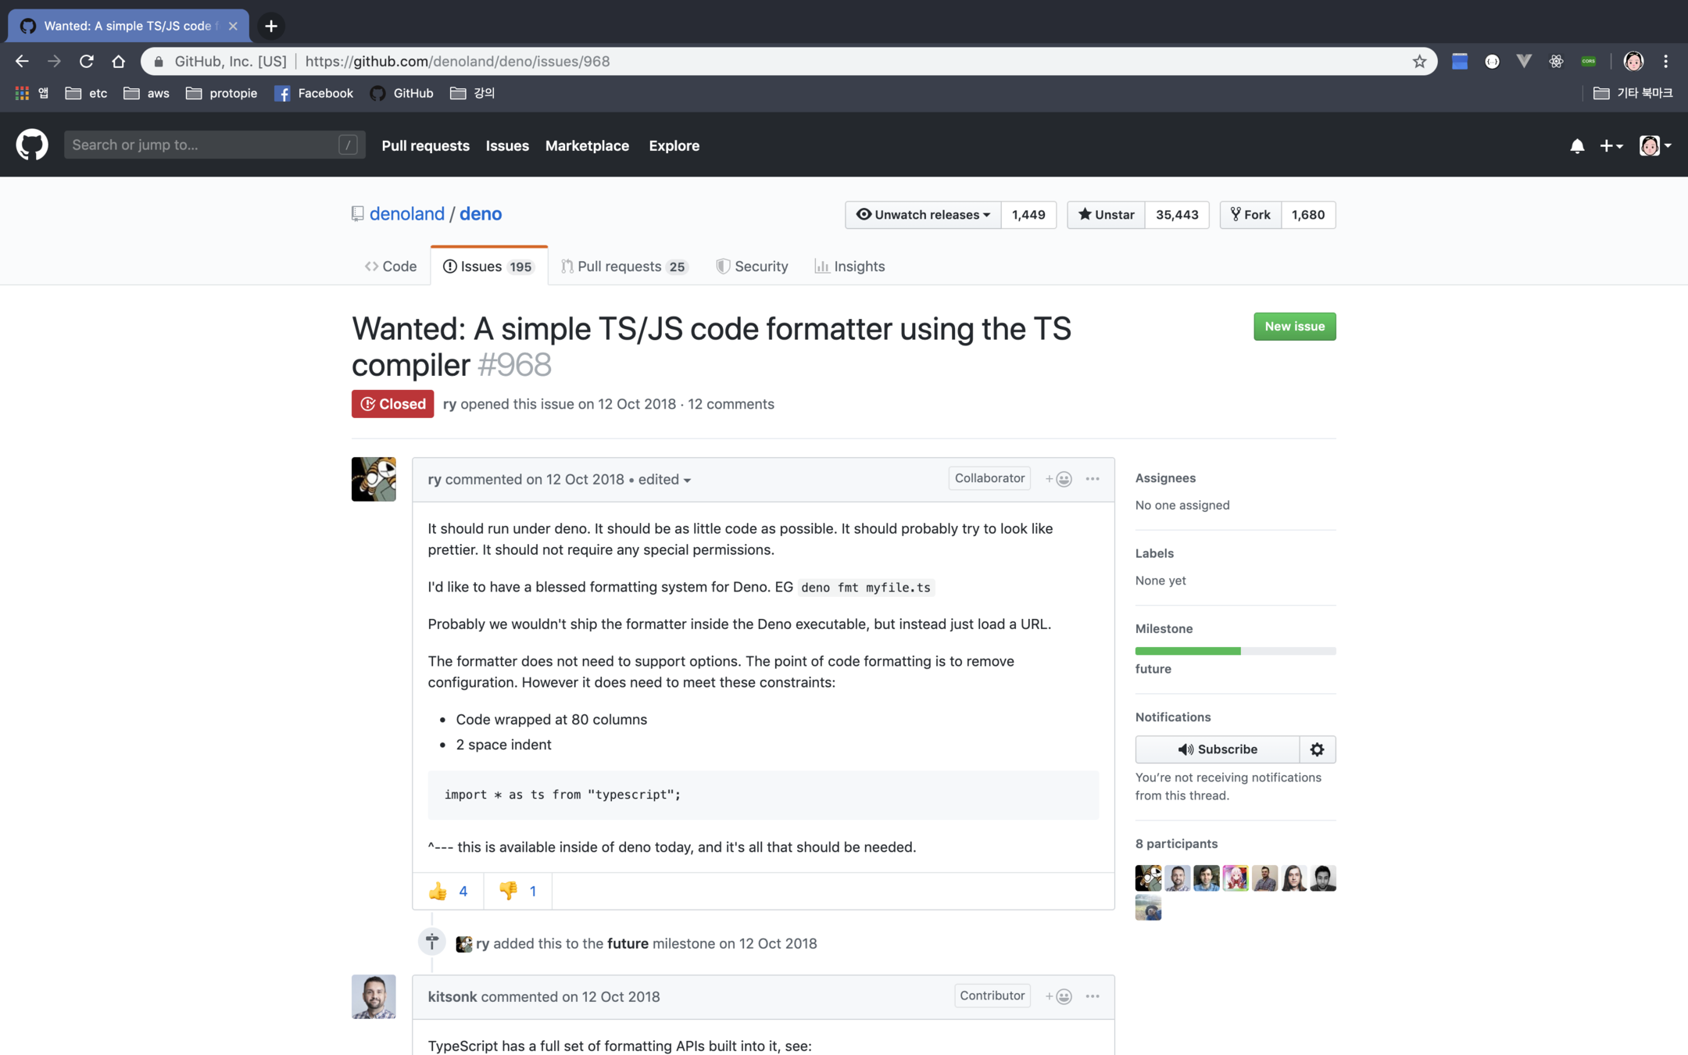Focus the Search or jump to field
This screenshot has width=1688, height=1055.
click(x=203, y=145)
